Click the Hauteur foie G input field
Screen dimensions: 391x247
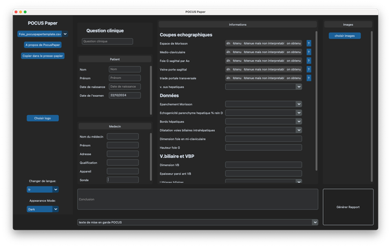[x=263, y=147]
